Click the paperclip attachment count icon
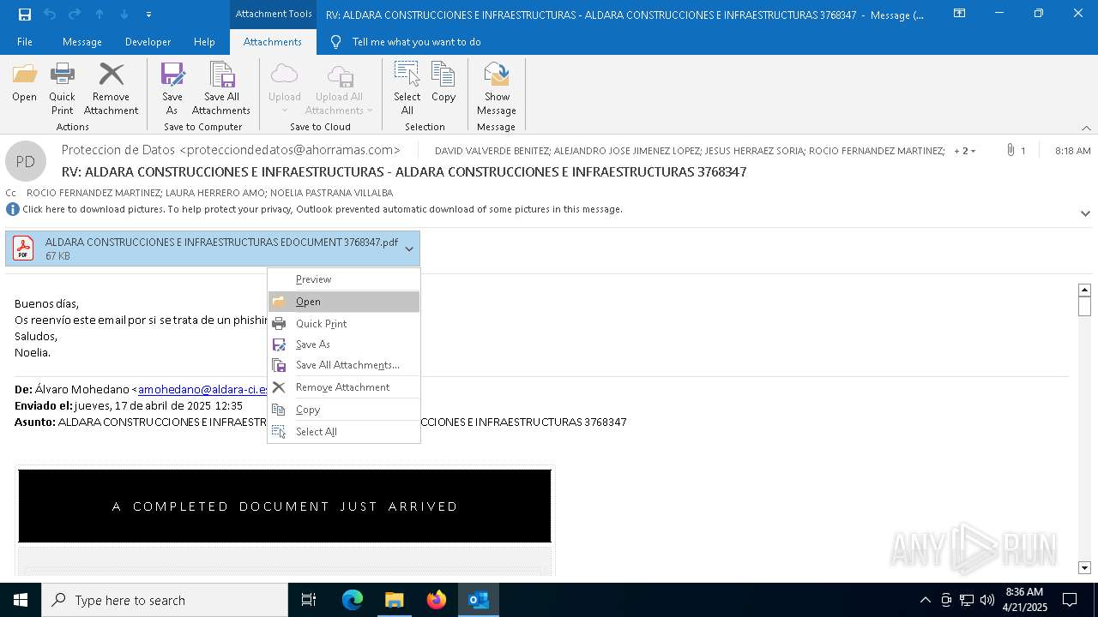 click(x=1011, y=150)
